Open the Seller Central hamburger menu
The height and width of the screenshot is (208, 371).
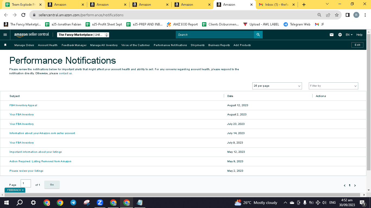tap(5, 35)
